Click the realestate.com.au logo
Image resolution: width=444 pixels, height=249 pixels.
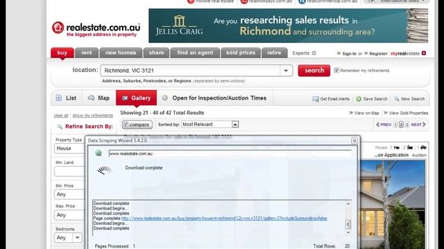96,29
